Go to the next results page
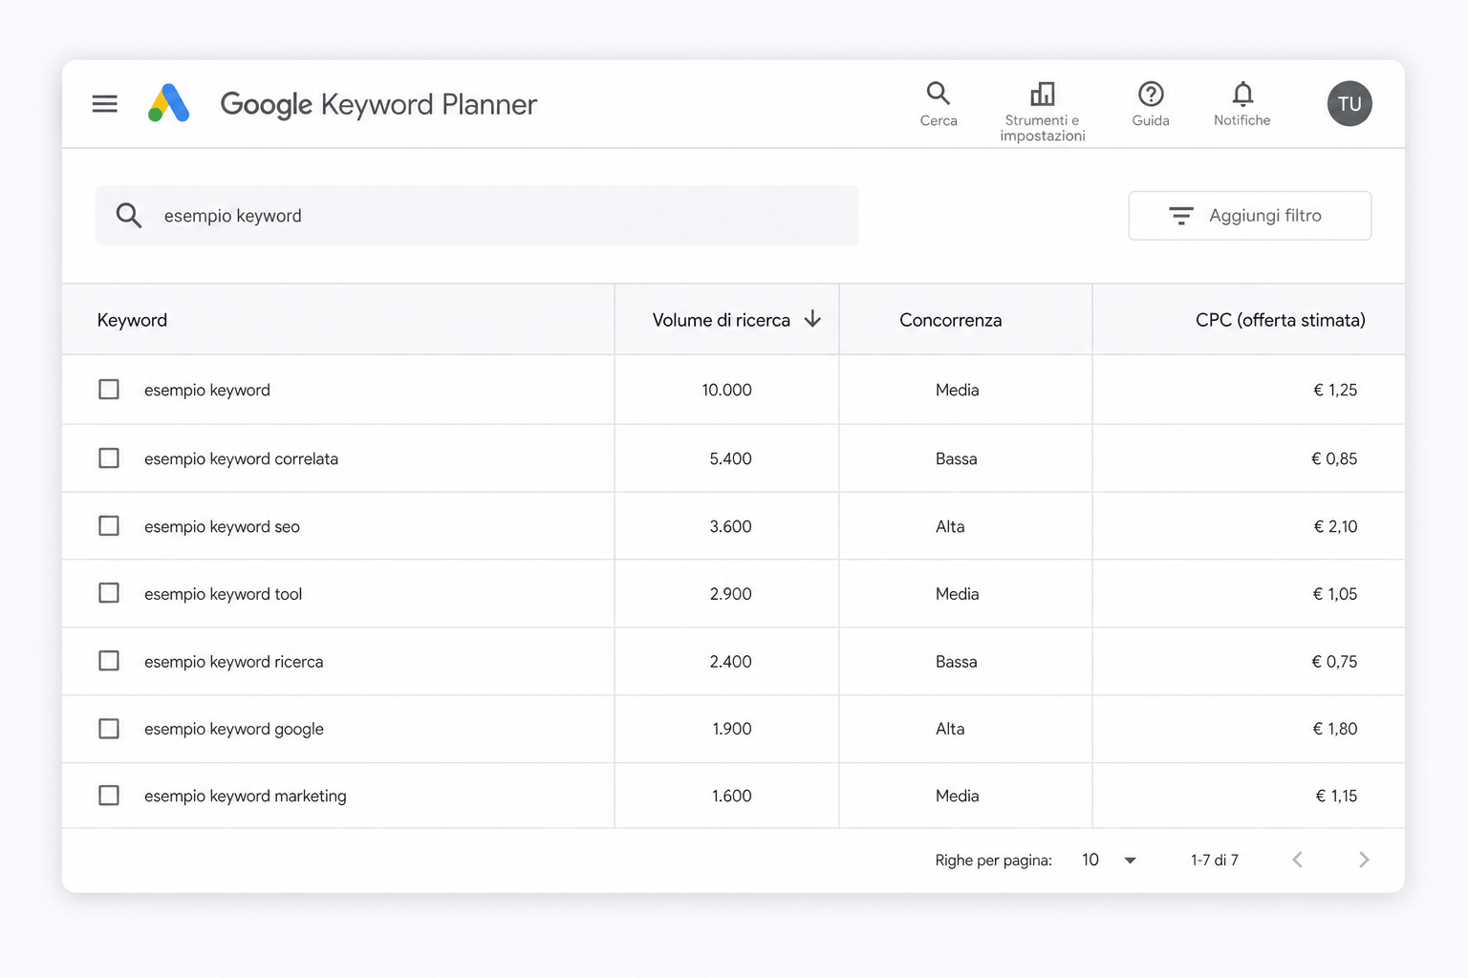This screenshot has width=1468, height=978. [x=1364, y=860]
